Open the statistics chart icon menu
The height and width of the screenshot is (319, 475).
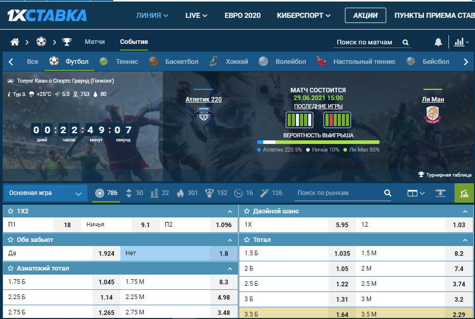pos(461,42)
